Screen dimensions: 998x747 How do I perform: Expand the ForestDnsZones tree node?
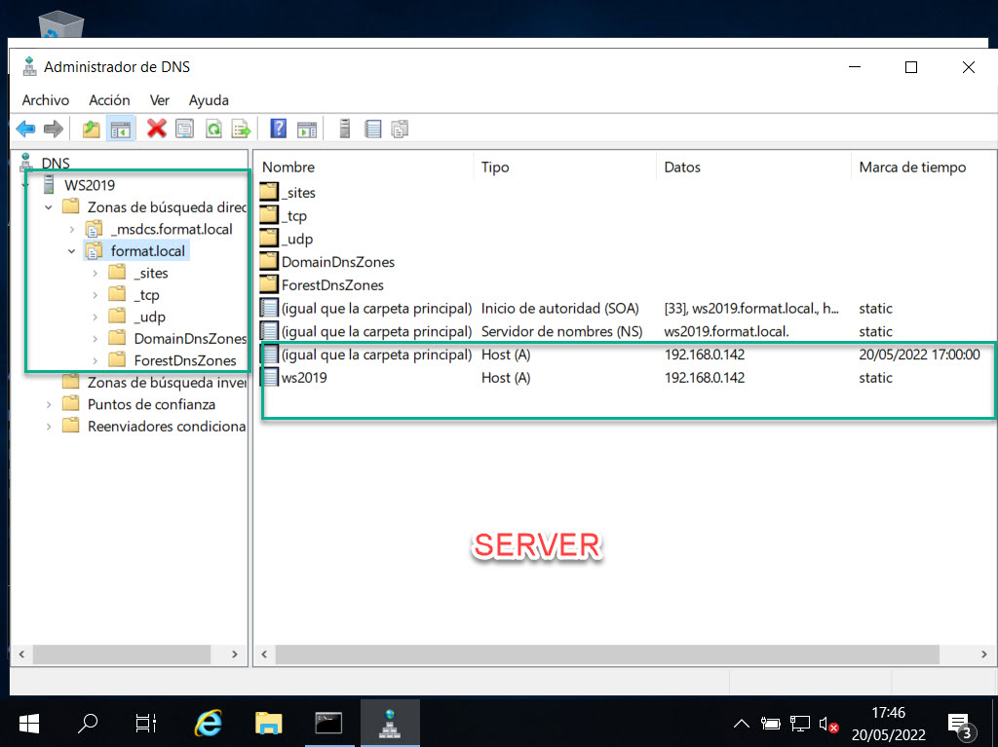tap(95, 360)
